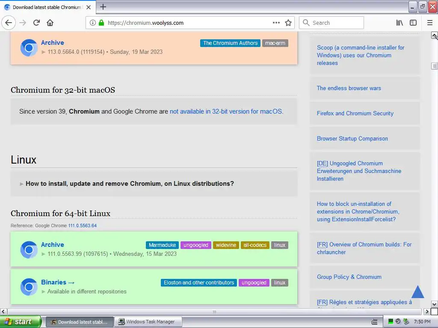Click the keyboard icon in system tray
Viewport: 438px width, 328px height.
point(375,322)
